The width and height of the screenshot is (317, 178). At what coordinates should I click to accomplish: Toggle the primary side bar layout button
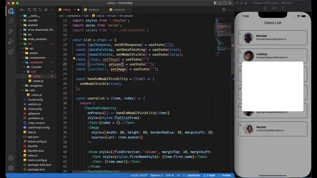pyautogui.click(x=216, y=3)
